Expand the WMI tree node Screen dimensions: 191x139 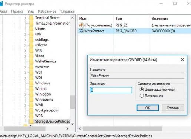click(x=25, y=105)
